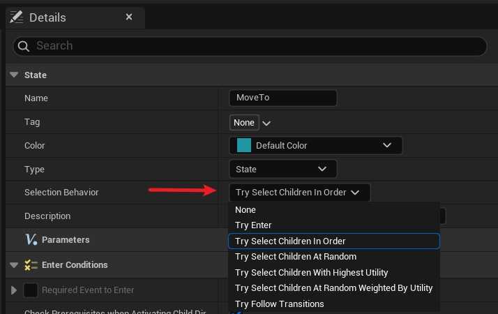Select None from the behavior list
Screen dimensions: 498x314
[246, 210]
